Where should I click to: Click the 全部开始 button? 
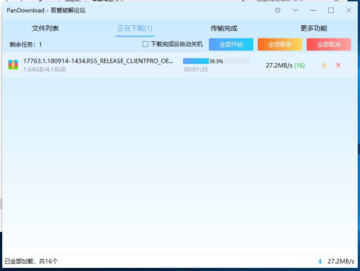point(231,44)
